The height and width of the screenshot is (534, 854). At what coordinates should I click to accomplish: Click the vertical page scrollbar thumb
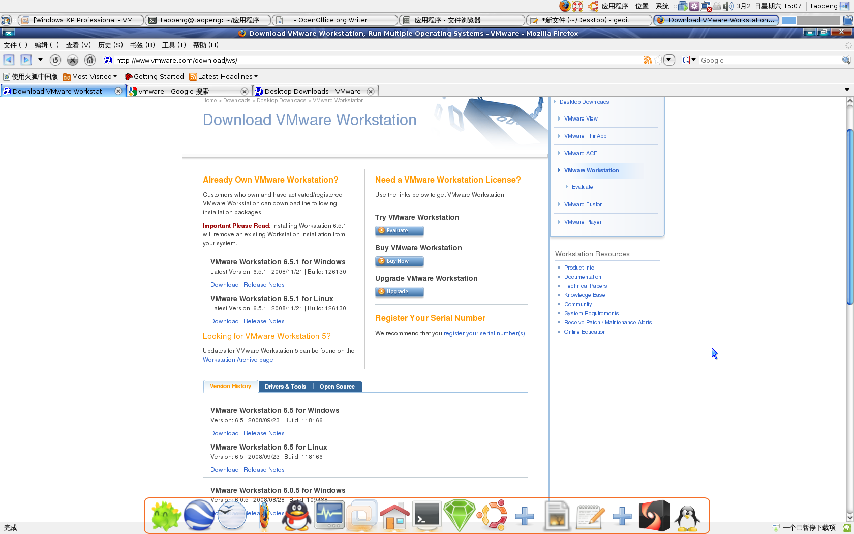850,217
